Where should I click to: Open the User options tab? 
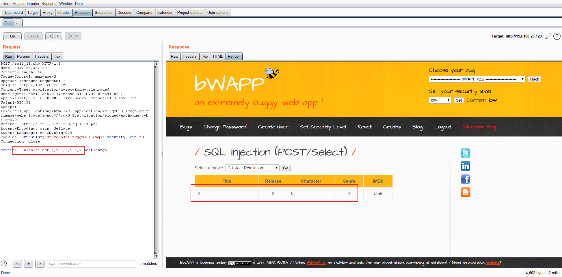click(x=218, y=12)
